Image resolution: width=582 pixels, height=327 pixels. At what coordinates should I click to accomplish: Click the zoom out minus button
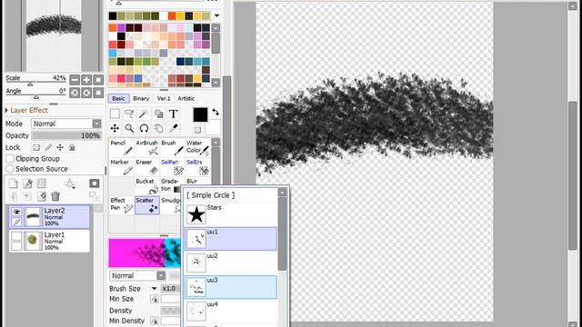click(x=75, y=80)
